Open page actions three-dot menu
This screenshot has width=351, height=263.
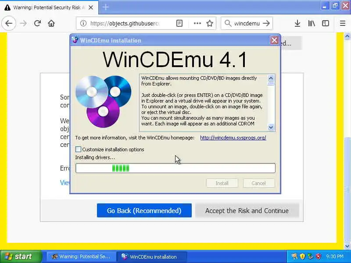click(197, 23)
